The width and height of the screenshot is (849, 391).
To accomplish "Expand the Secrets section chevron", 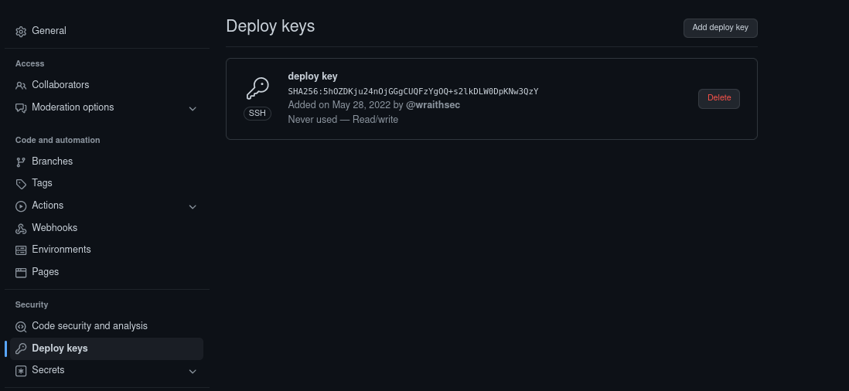I will [193, 371].
